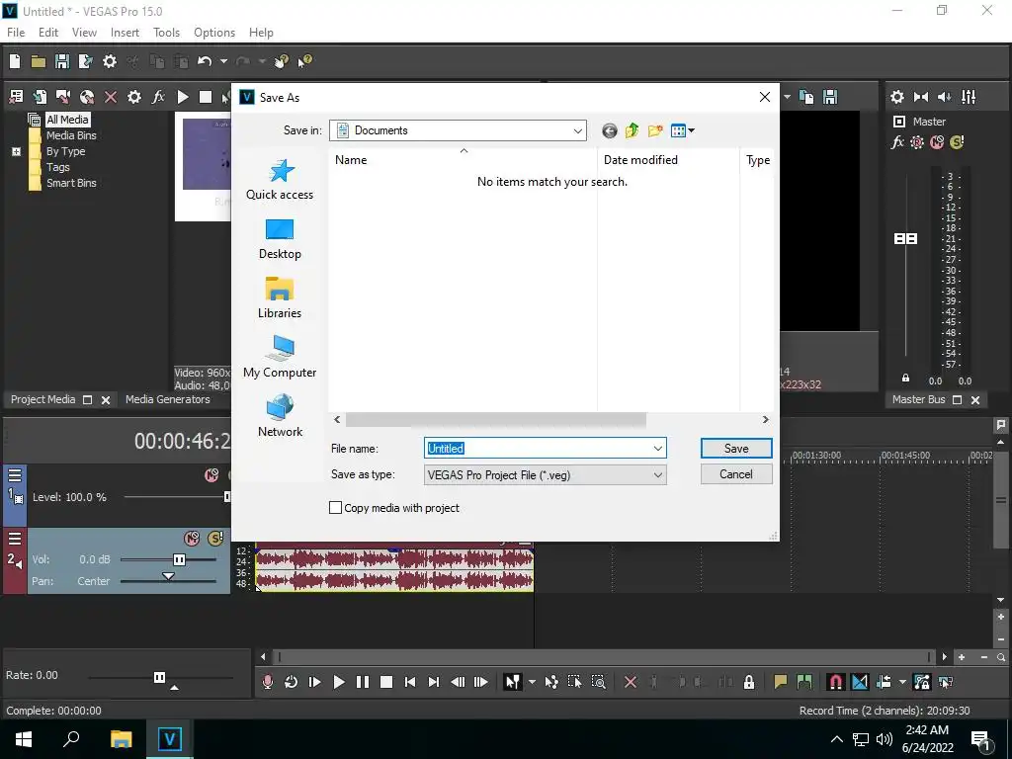Image resolution: width=1012 pixels, height=759 pixels.
Task: Toggle Mute on audio track 2
Action: pyautogui.click(x=192, y=539)
